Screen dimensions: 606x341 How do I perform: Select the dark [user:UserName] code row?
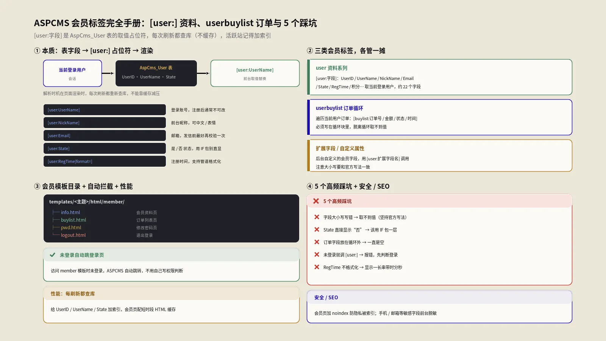[105, 110]
